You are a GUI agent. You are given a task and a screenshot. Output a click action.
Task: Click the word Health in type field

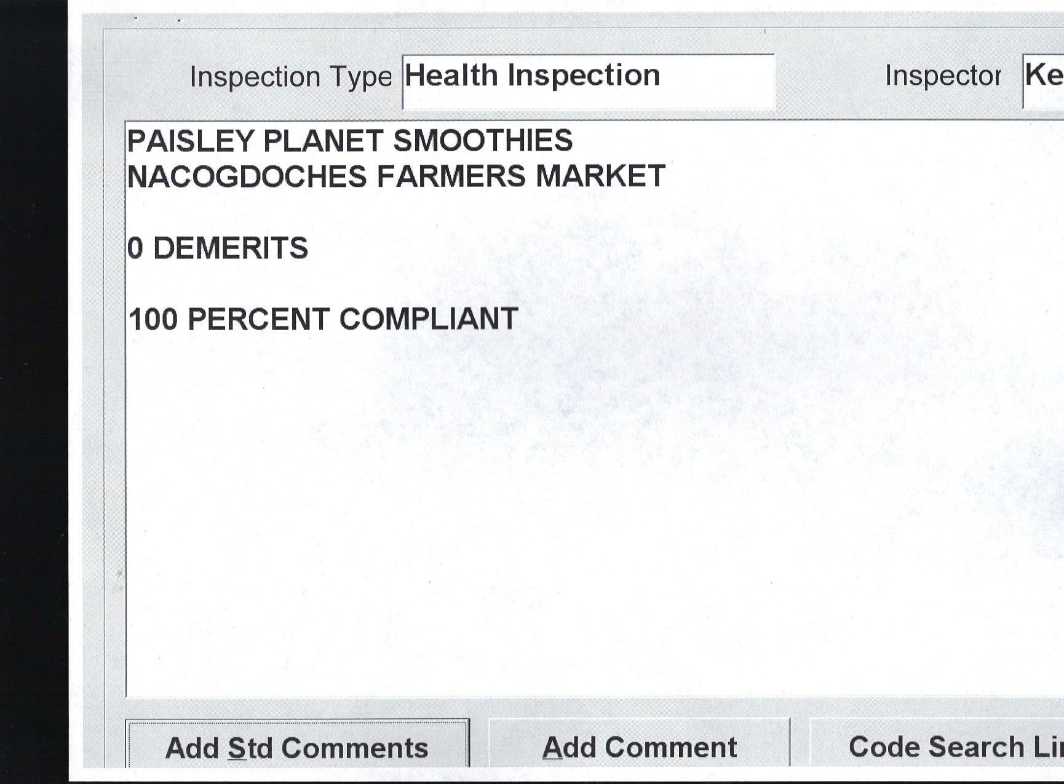451,76
